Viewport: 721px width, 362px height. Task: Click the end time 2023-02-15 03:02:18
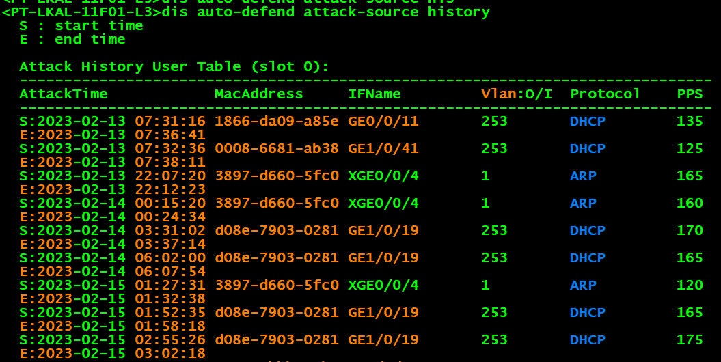pyautogui.click(x=113, y=353)
